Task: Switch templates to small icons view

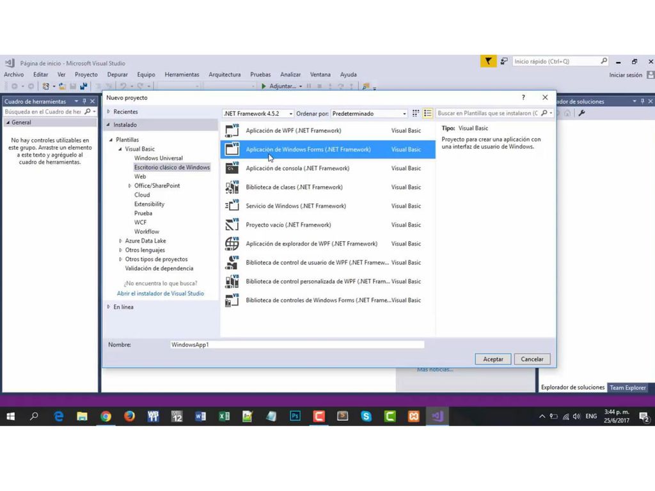Action: 416,113
